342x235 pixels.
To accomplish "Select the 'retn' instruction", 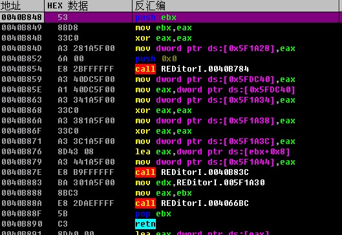I will pyautogui.click(x=145, y=224).
